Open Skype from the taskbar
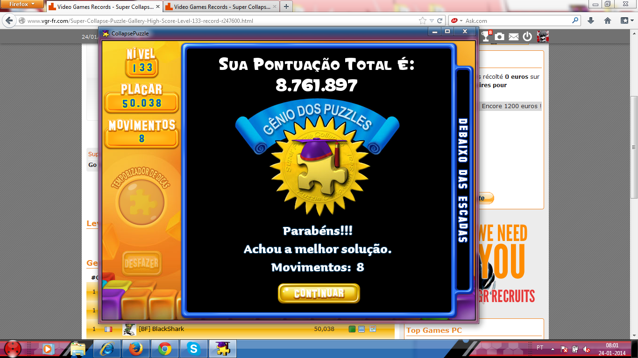This screenshot has height=358, width=638. pyautogui.click(x=193, y=349)
